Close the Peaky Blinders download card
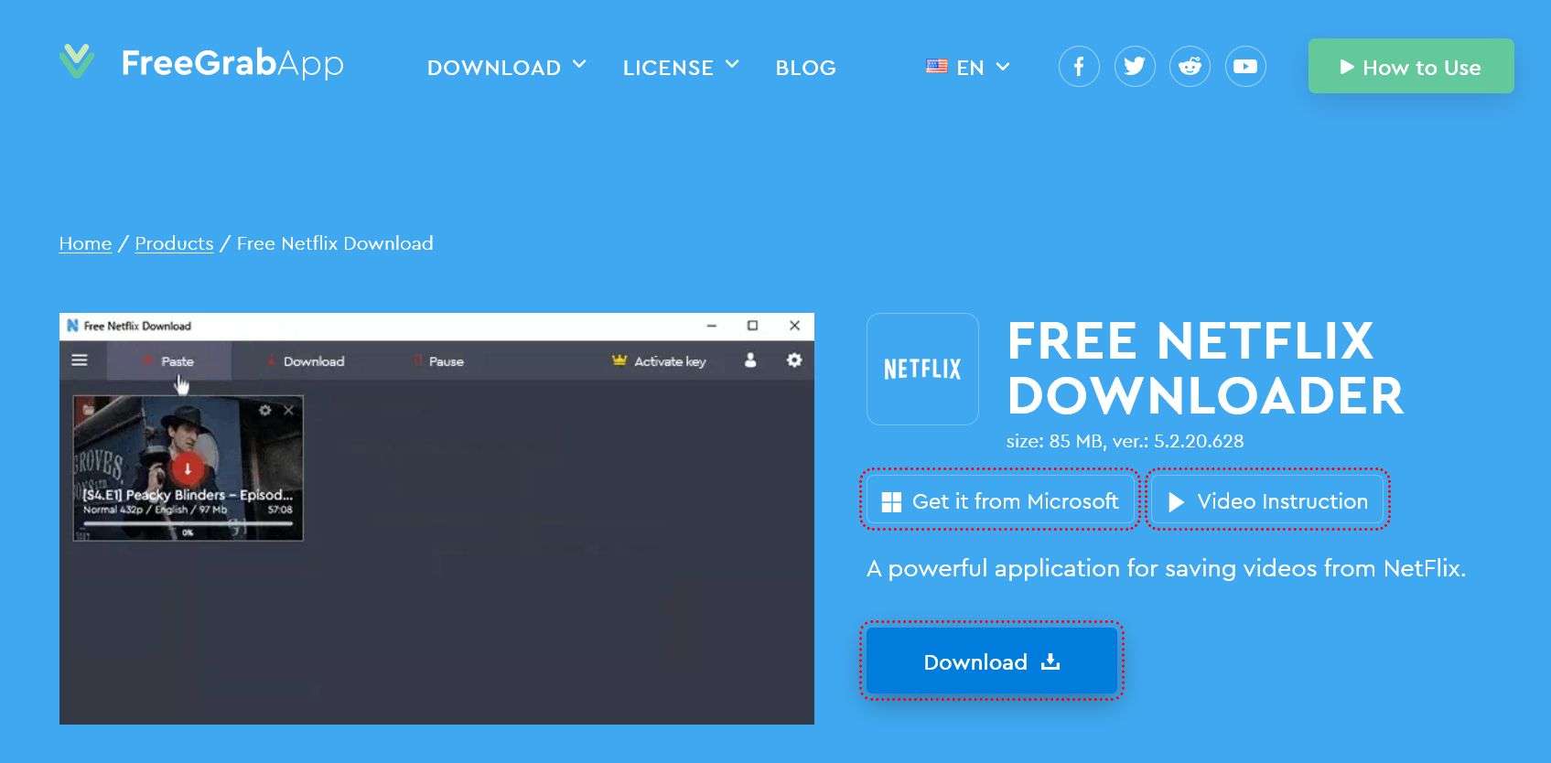This screenshot has height=763, width=1551. coord(288,410)
